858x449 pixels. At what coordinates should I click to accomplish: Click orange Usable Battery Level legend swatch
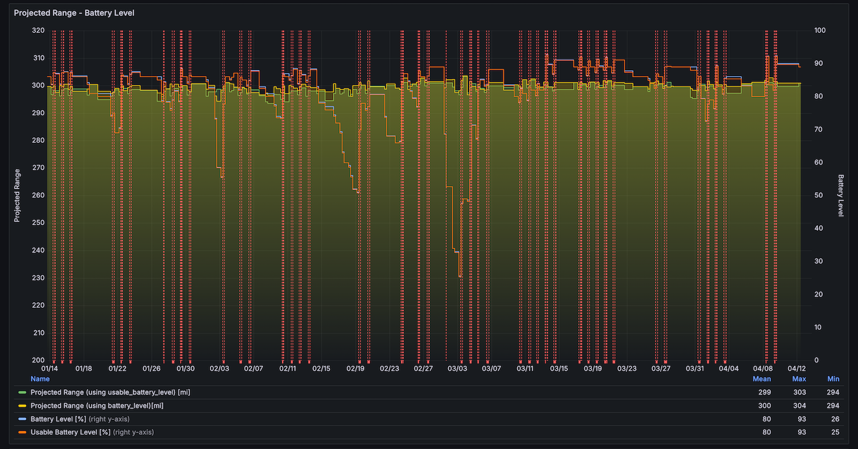click(x=22, y=432)
